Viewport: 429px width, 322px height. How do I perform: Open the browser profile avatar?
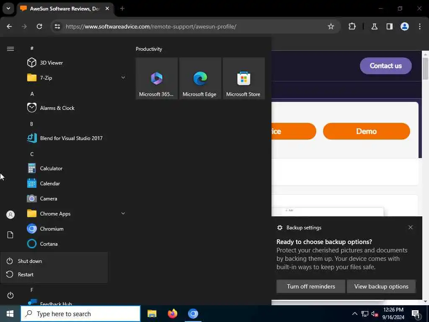tap(405, 26)
